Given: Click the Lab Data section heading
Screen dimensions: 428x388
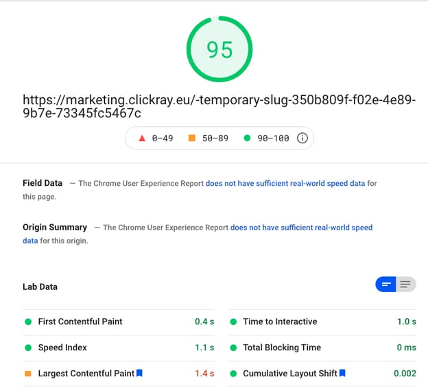Looking at the screenshot, I should (40, 287).
